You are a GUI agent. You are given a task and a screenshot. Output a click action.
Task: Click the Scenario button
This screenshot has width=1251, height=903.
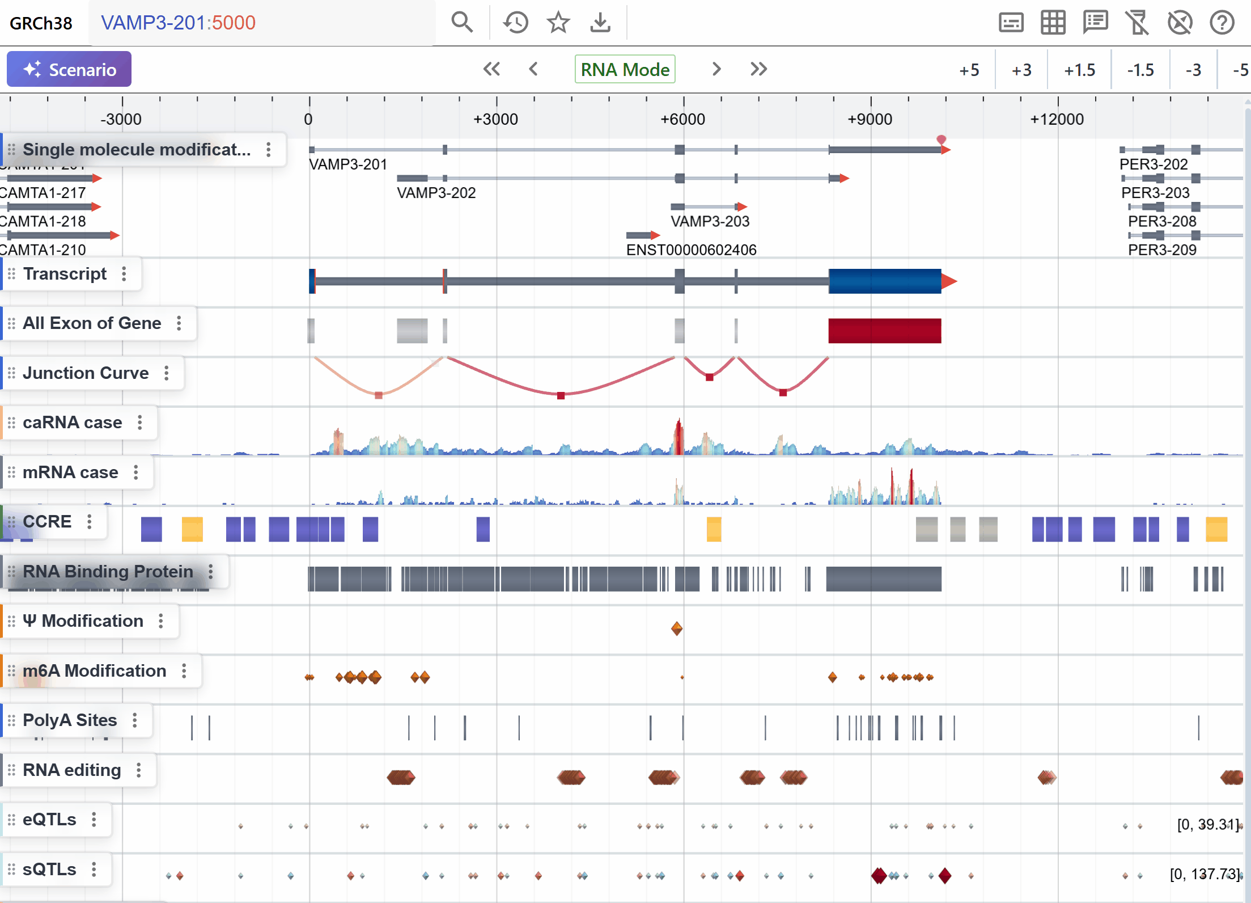click(x=69, y=69)
